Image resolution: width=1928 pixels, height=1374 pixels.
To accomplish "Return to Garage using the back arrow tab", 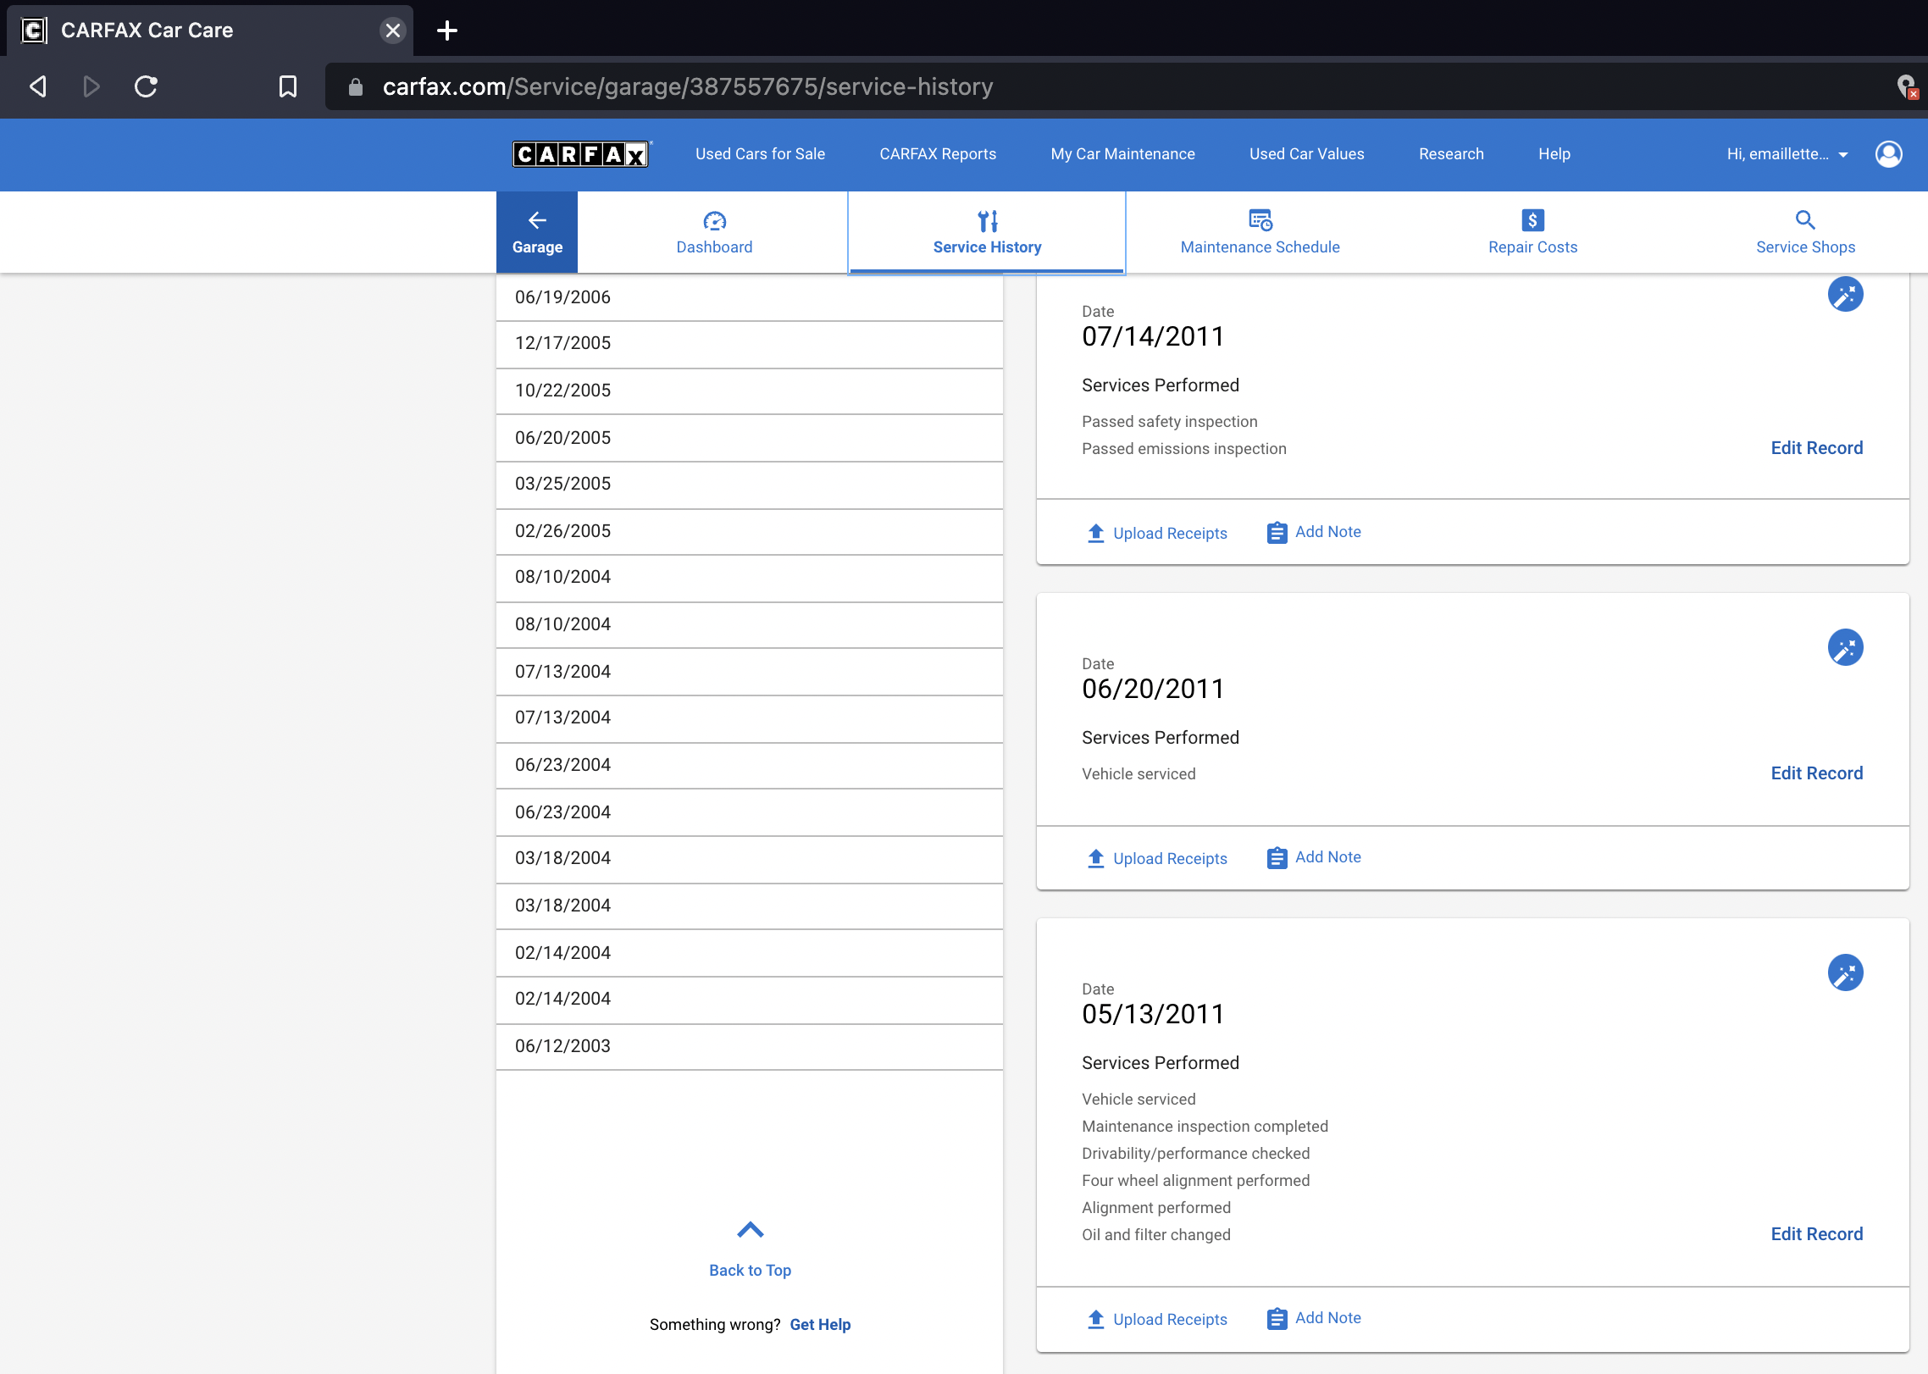I will tap(537, 232).
